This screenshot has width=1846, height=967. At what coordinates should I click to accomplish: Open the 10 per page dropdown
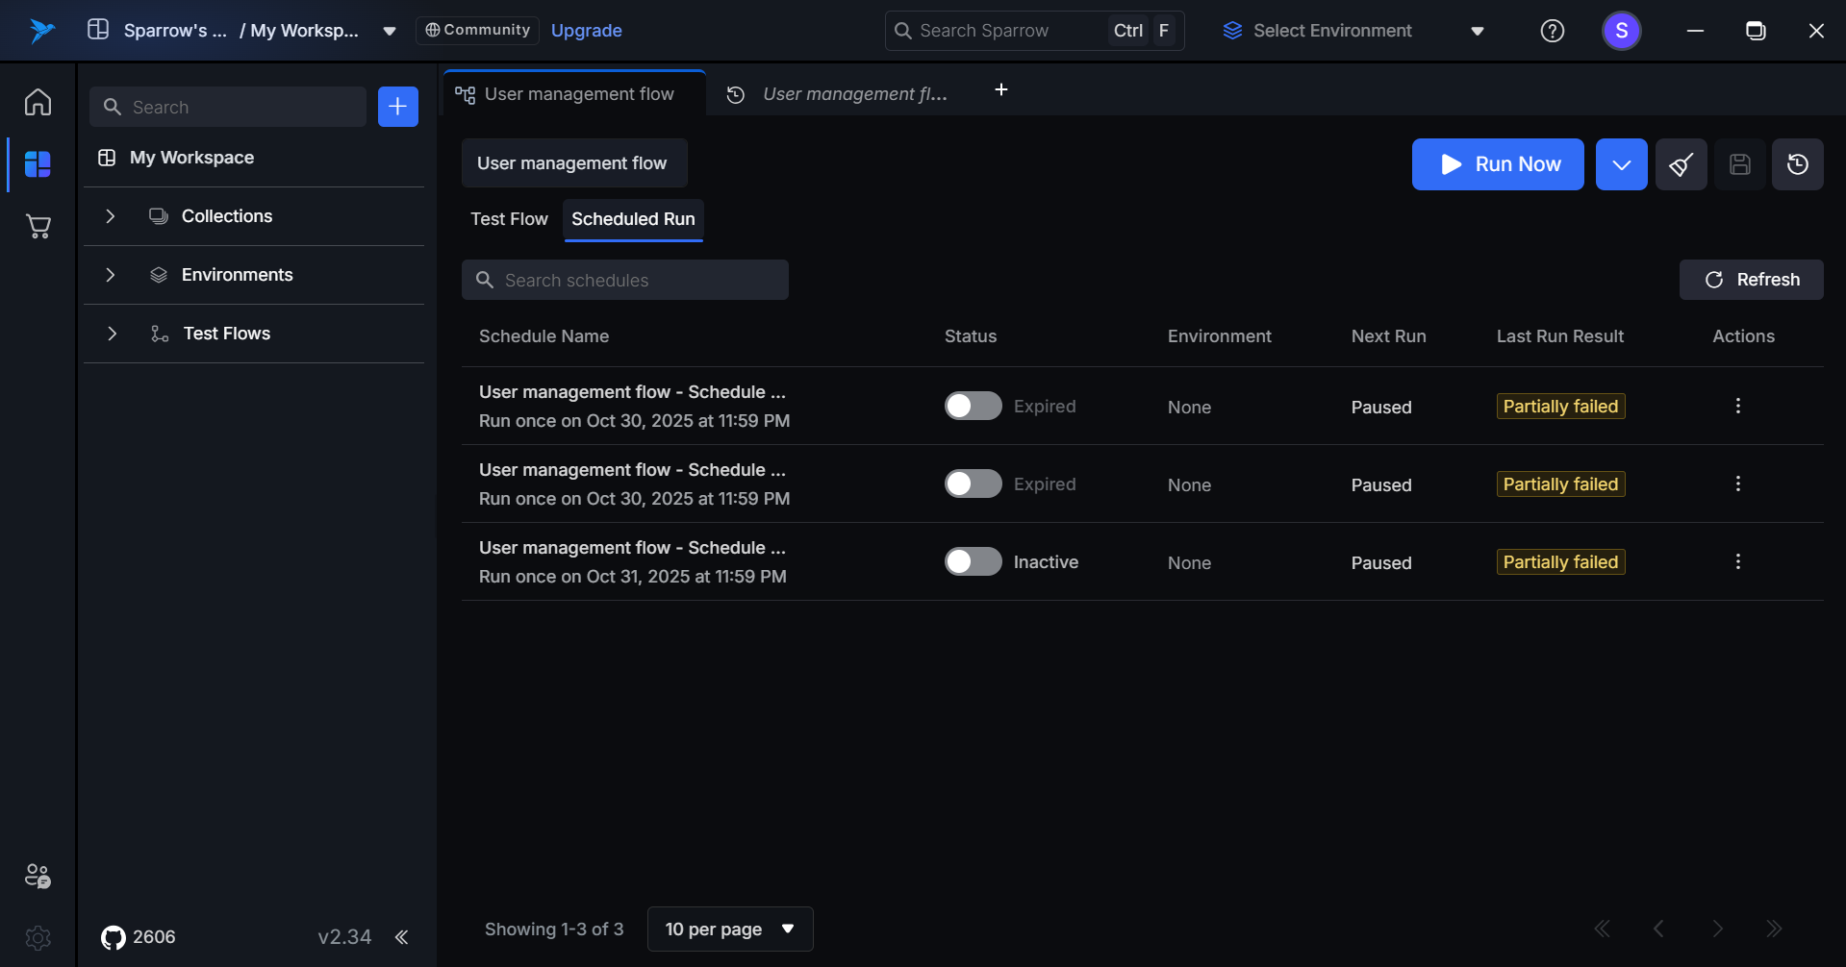pyautogui.click(x=729, y=930)
